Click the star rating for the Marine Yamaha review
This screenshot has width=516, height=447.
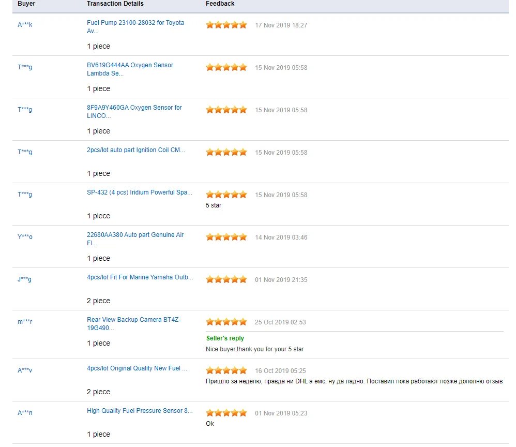226,280
